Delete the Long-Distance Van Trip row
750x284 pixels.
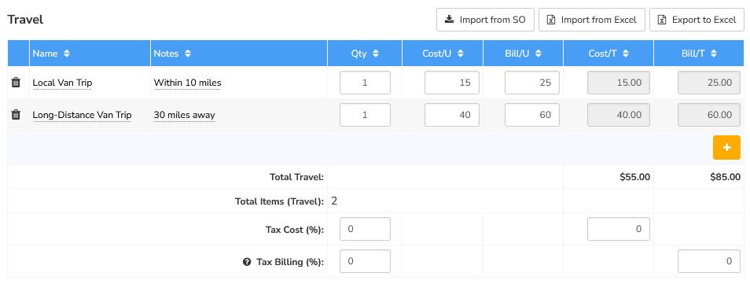[x=16, y=114]
